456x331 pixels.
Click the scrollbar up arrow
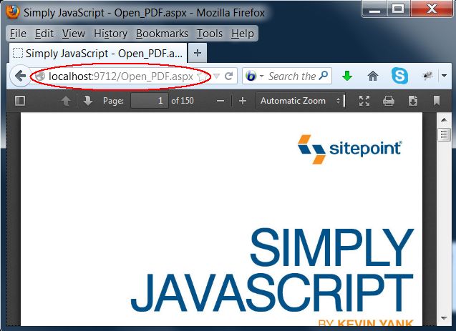pyautogui.click(x=444, y=119)
